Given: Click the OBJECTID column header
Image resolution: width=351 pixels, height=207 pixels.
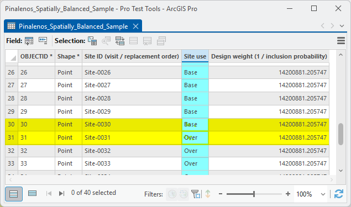Looking at the screenshot, I should (36, 56).
